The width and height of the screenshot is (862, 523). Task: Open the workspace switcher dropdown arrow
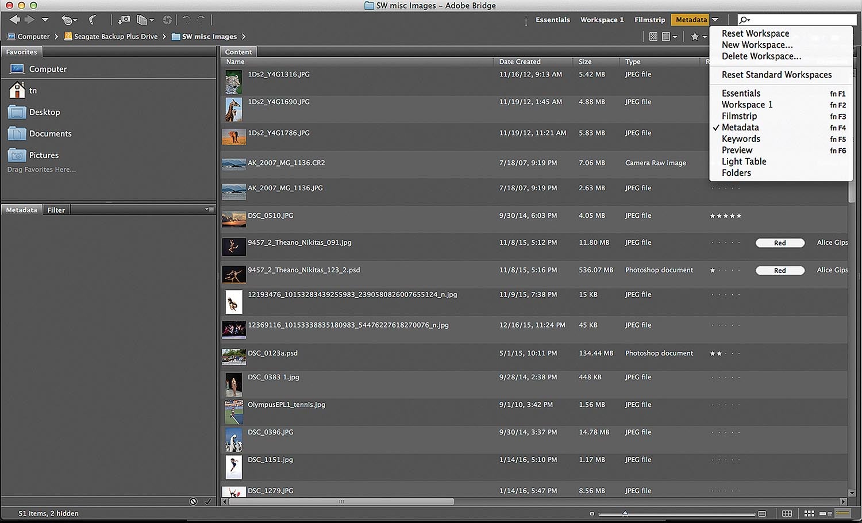pos(715,19)
